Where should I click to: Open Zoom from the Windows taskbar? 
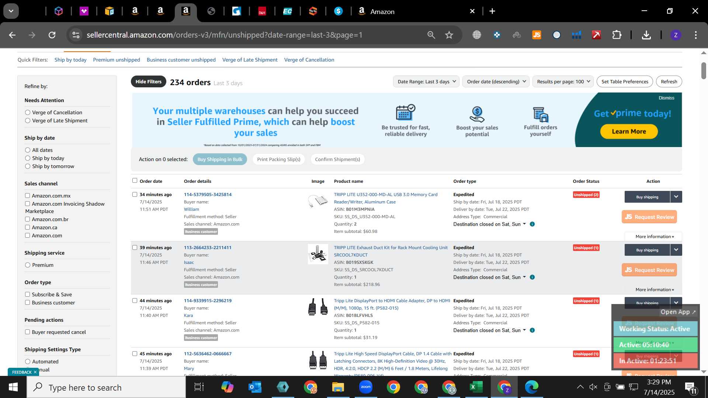point(365,387)
